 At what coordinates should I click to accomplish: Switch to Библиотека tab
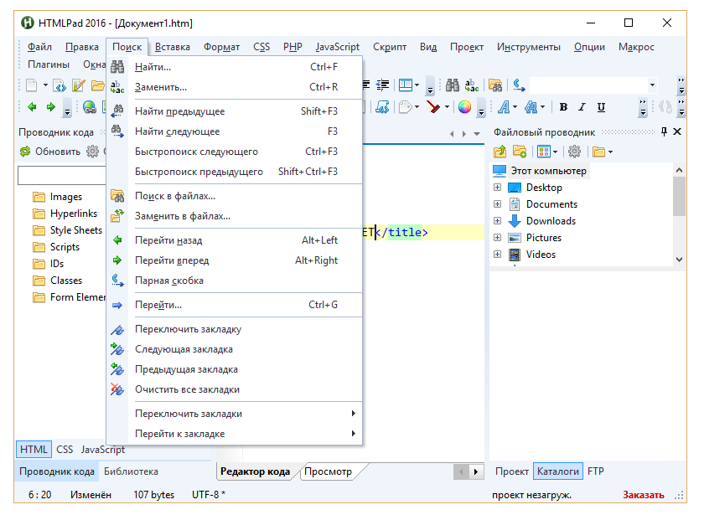click(131, 471)
